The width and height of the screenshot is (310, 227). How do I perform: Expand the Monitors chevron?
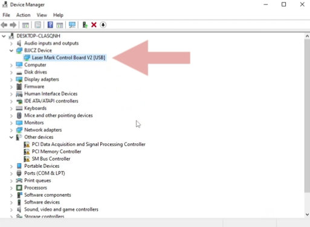click(x=11, y=123)
